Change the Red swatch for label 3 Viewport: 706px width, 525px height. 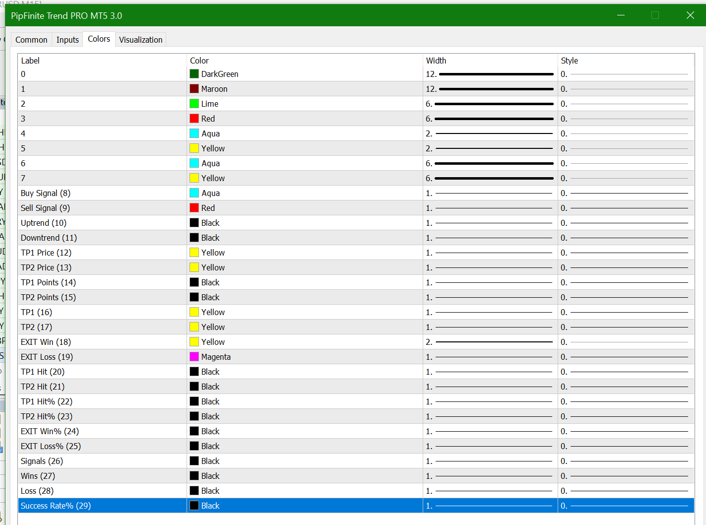(x=194, y=119)
